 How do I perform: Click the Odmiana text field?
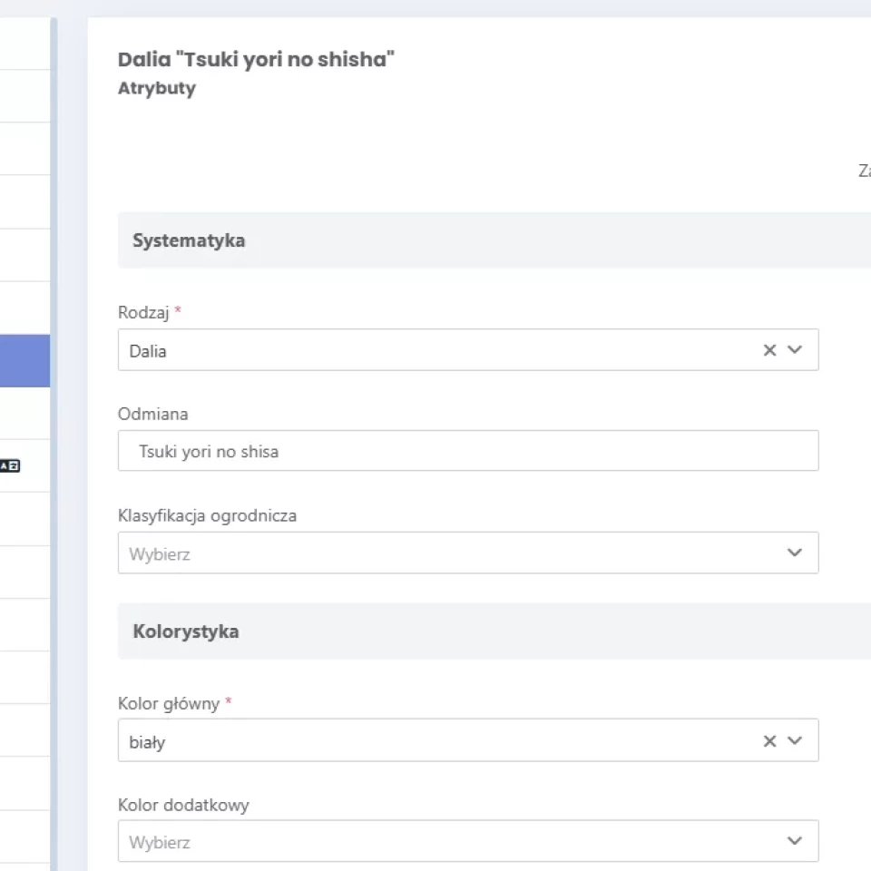467,451
